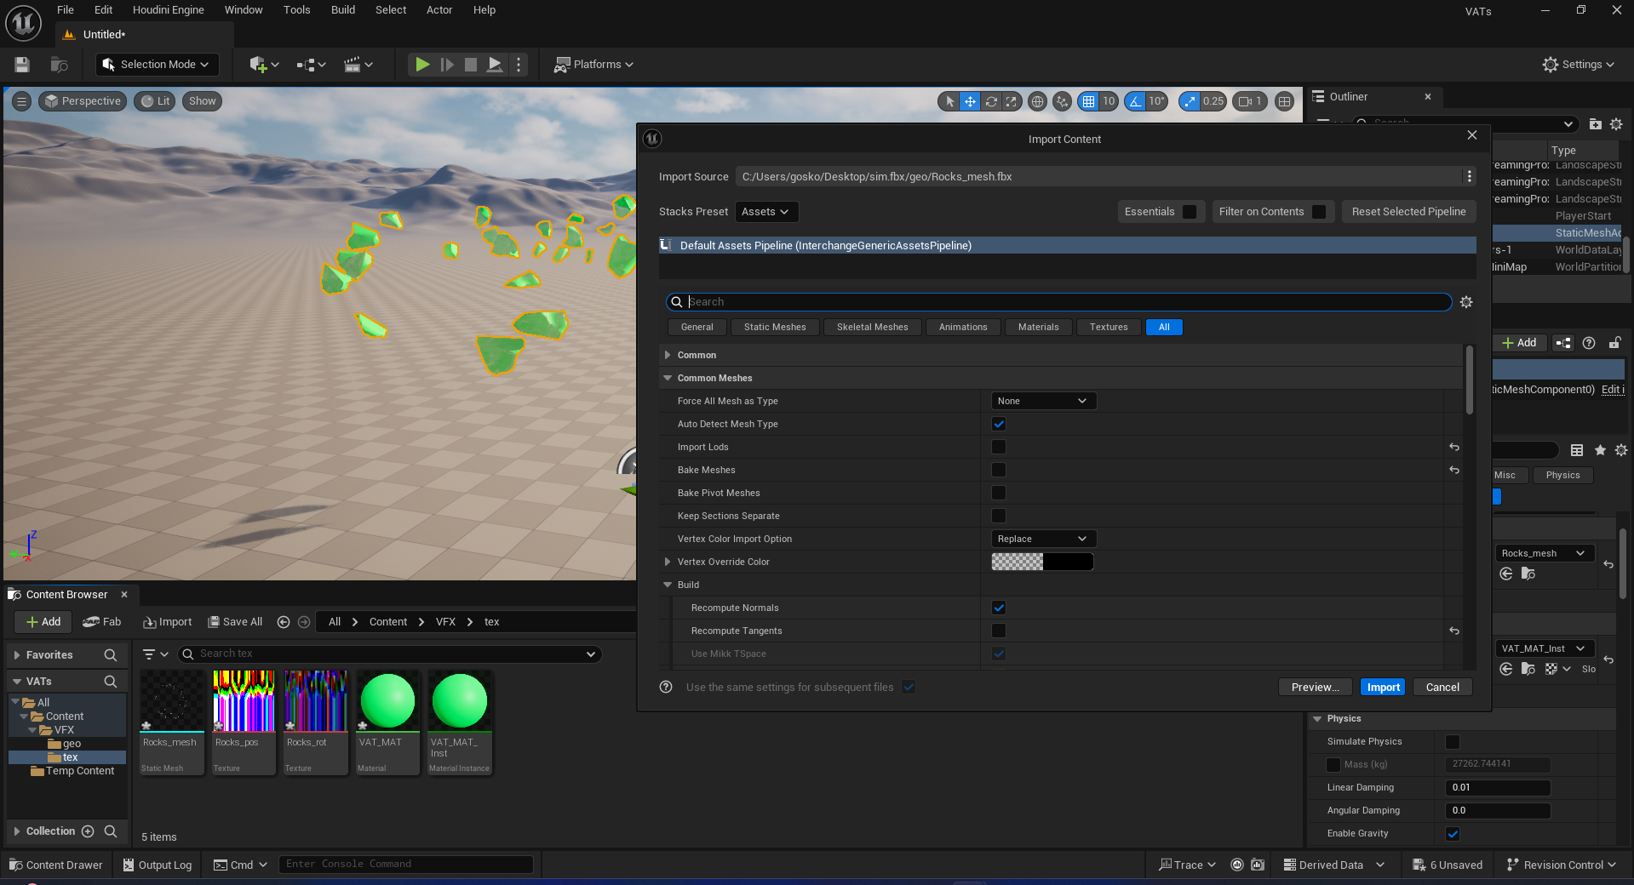Click the Content Browser Add button
The image size is (1634, 885).
(x=43, y=622)
